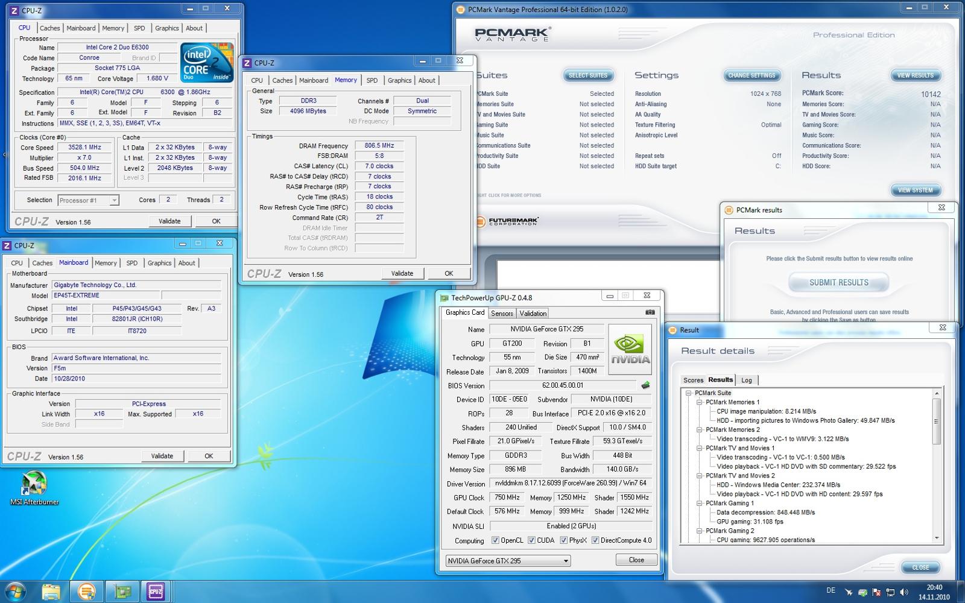The image size is (965, 603).
Task: Select the 'Data decompression: 848.448 MB/s' row
Action: pyautogui.click(x=766, y=513)
